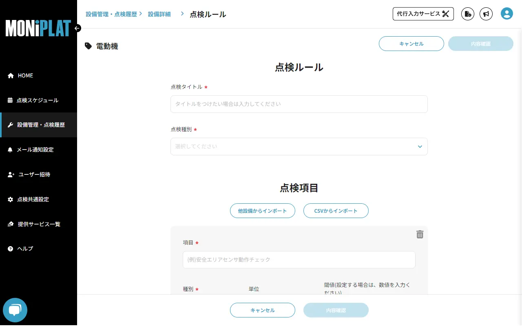Click the megaphone announcement icon in the header
The width and height of the screenshot is (522, 326).
click(x=486, y=14)
